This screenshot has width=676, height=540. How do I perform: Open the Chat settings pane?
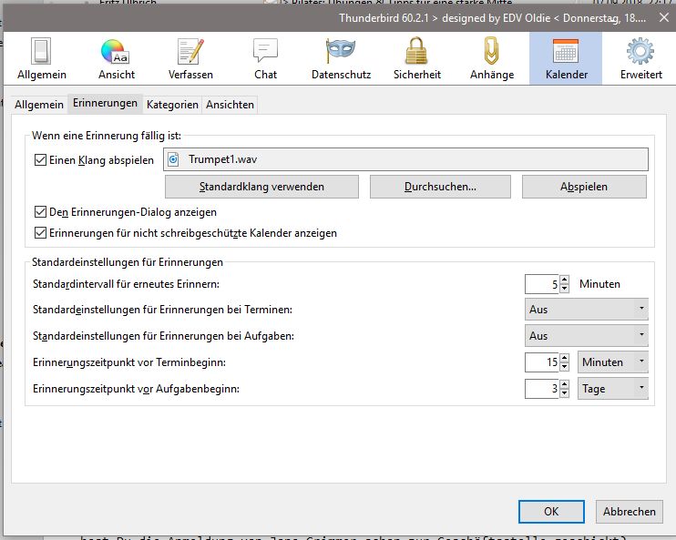(265, 56)
